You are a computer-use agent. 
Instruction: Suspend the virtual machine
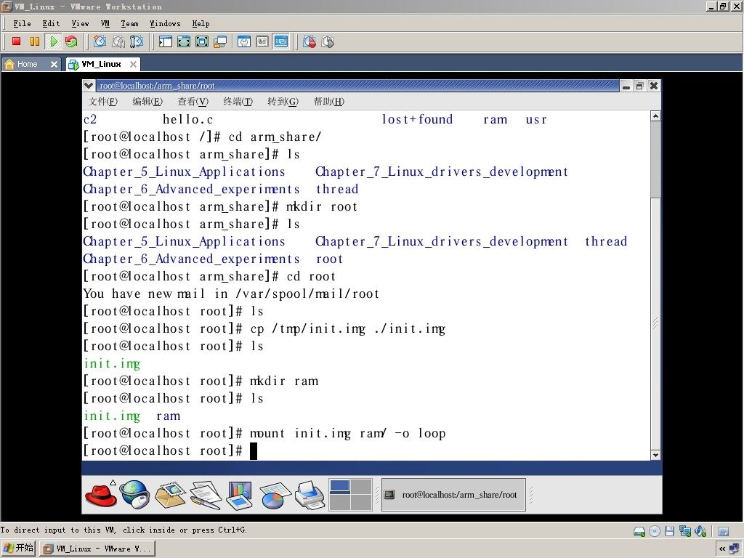click(35, 41)
